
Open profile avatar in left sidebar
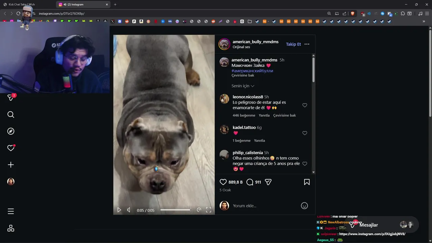(11, 182)
